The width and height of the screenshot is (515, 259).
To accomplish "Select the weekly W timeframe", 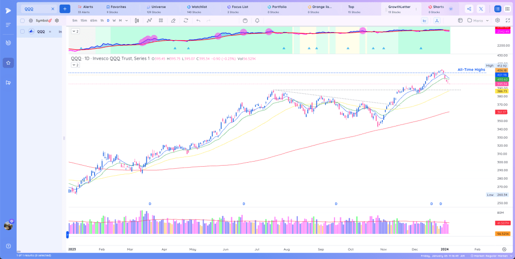I will 114,21.
